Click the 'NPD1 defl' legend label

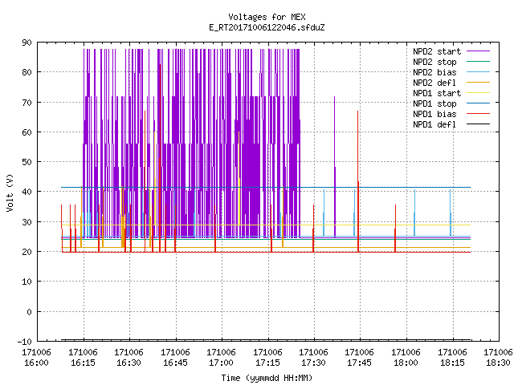coord(434,125)
